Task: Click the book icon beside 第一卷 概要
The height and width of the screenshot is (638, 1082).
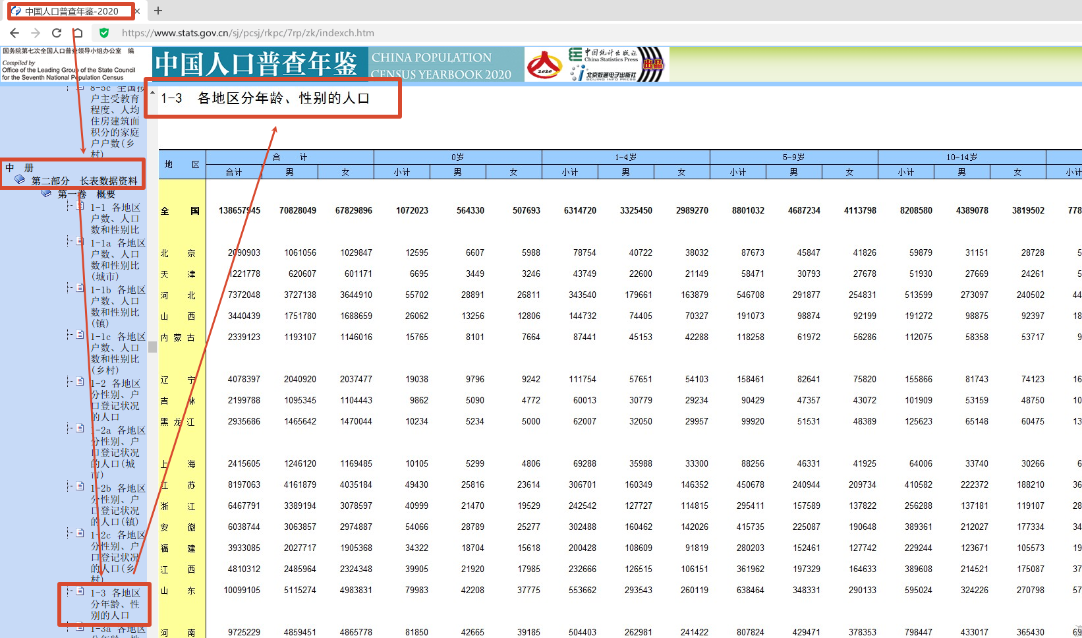Action: (x=46, y=193)
